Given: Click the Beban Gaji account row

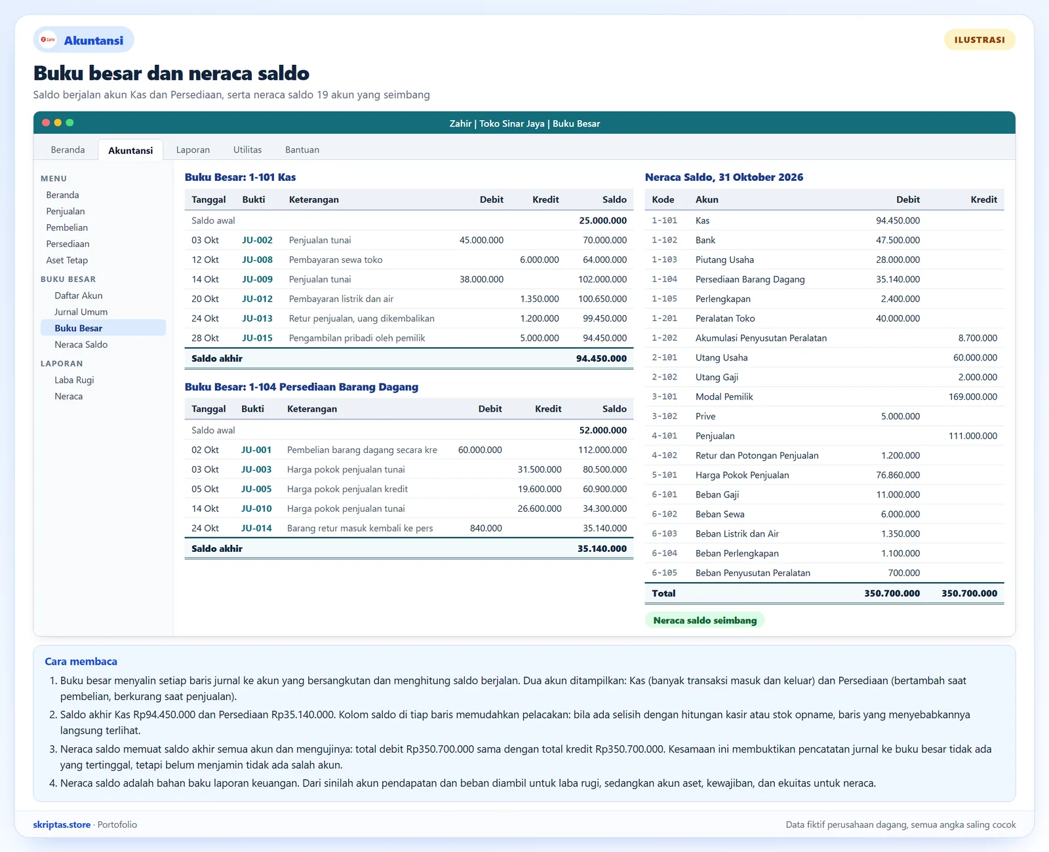Looking at the screenshot, I should 824,495.
